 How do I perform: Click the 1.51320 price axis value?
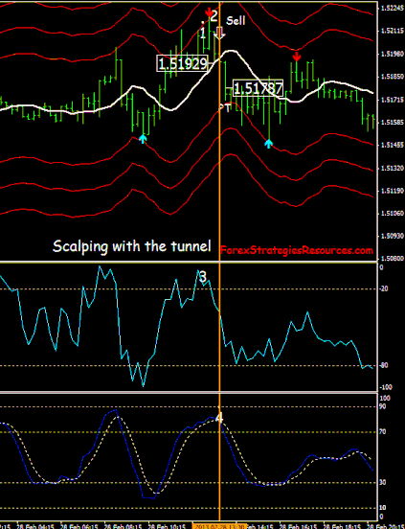click(x=392, y=168)
